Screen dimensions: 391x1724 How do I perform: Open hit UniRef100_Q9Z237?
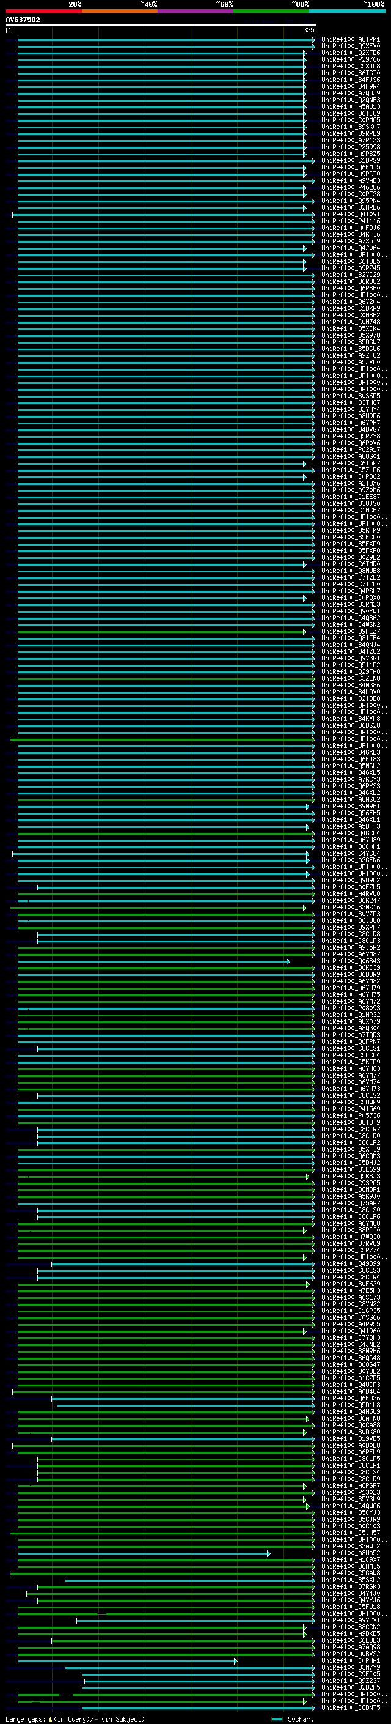point(351,1681)
